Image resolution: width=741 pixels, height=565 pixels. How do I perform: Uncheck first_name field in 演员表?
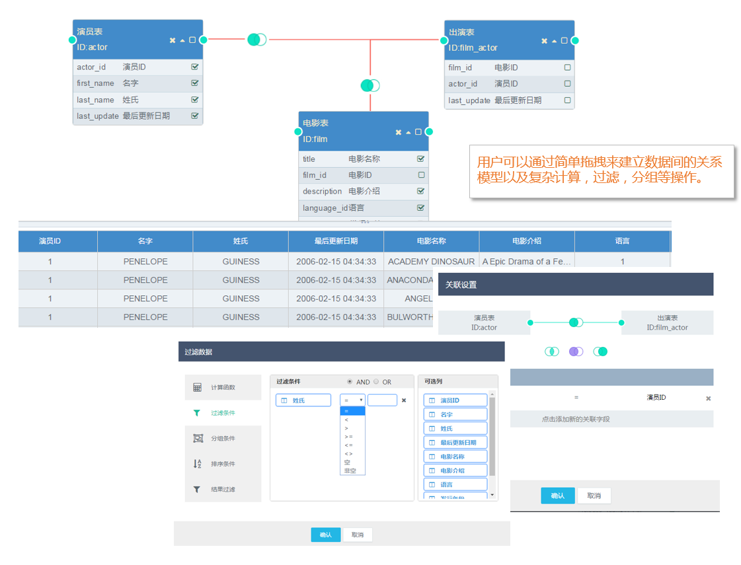pos(194,83)
